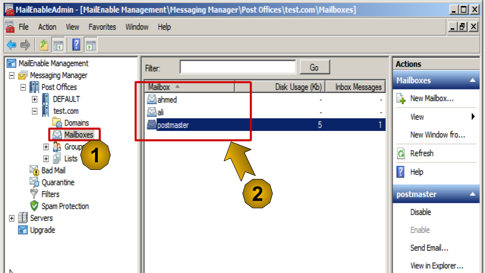The image size is (485, 273).
Task: Open the Bad Mail icon
Action: point(34,170)
